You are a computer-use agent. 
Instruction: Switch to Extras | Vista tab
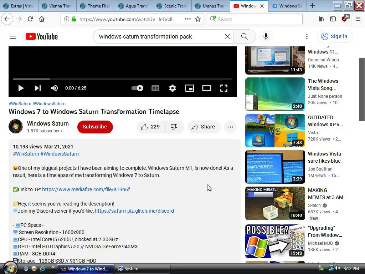19,6
